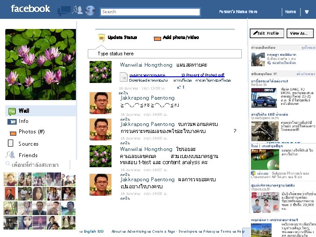Open the nissan service ad image
316x237 pixels.
(266, 202)
